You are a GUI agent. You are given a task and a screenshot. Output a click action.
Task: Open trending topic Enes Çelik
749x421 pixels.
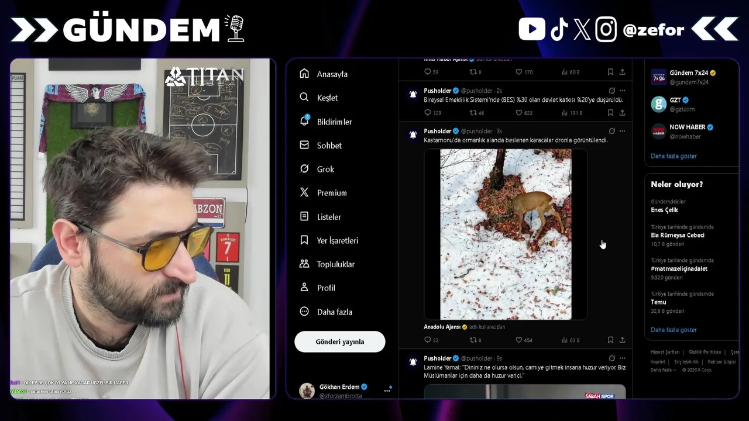[x=664, y=210]
